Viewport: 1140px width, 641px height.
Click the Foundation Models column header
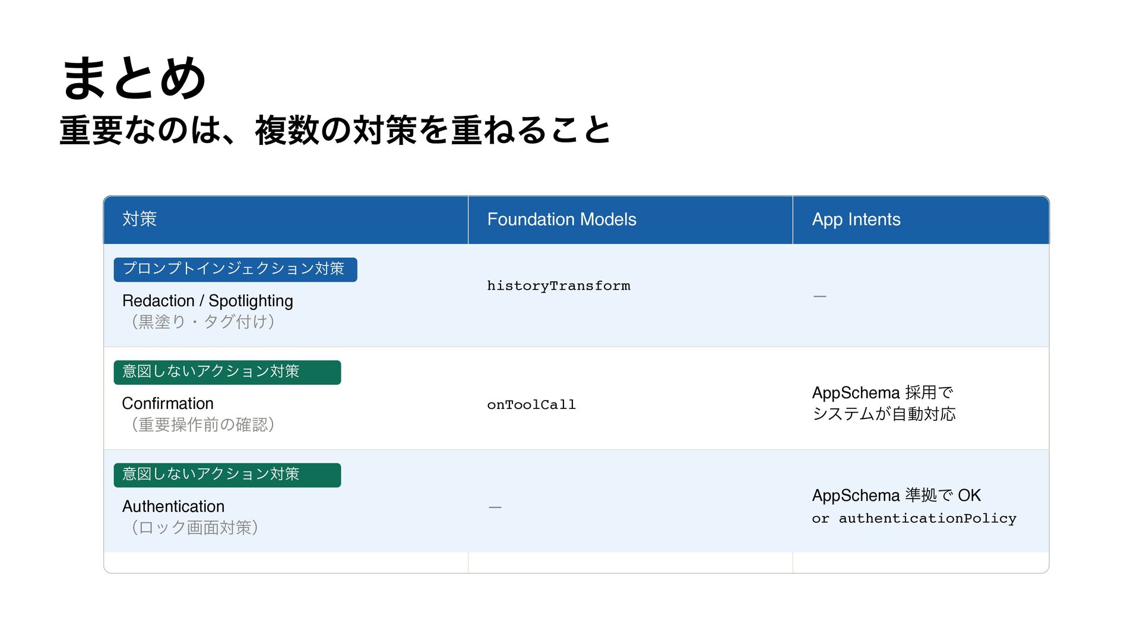click(x=562, y=220)
